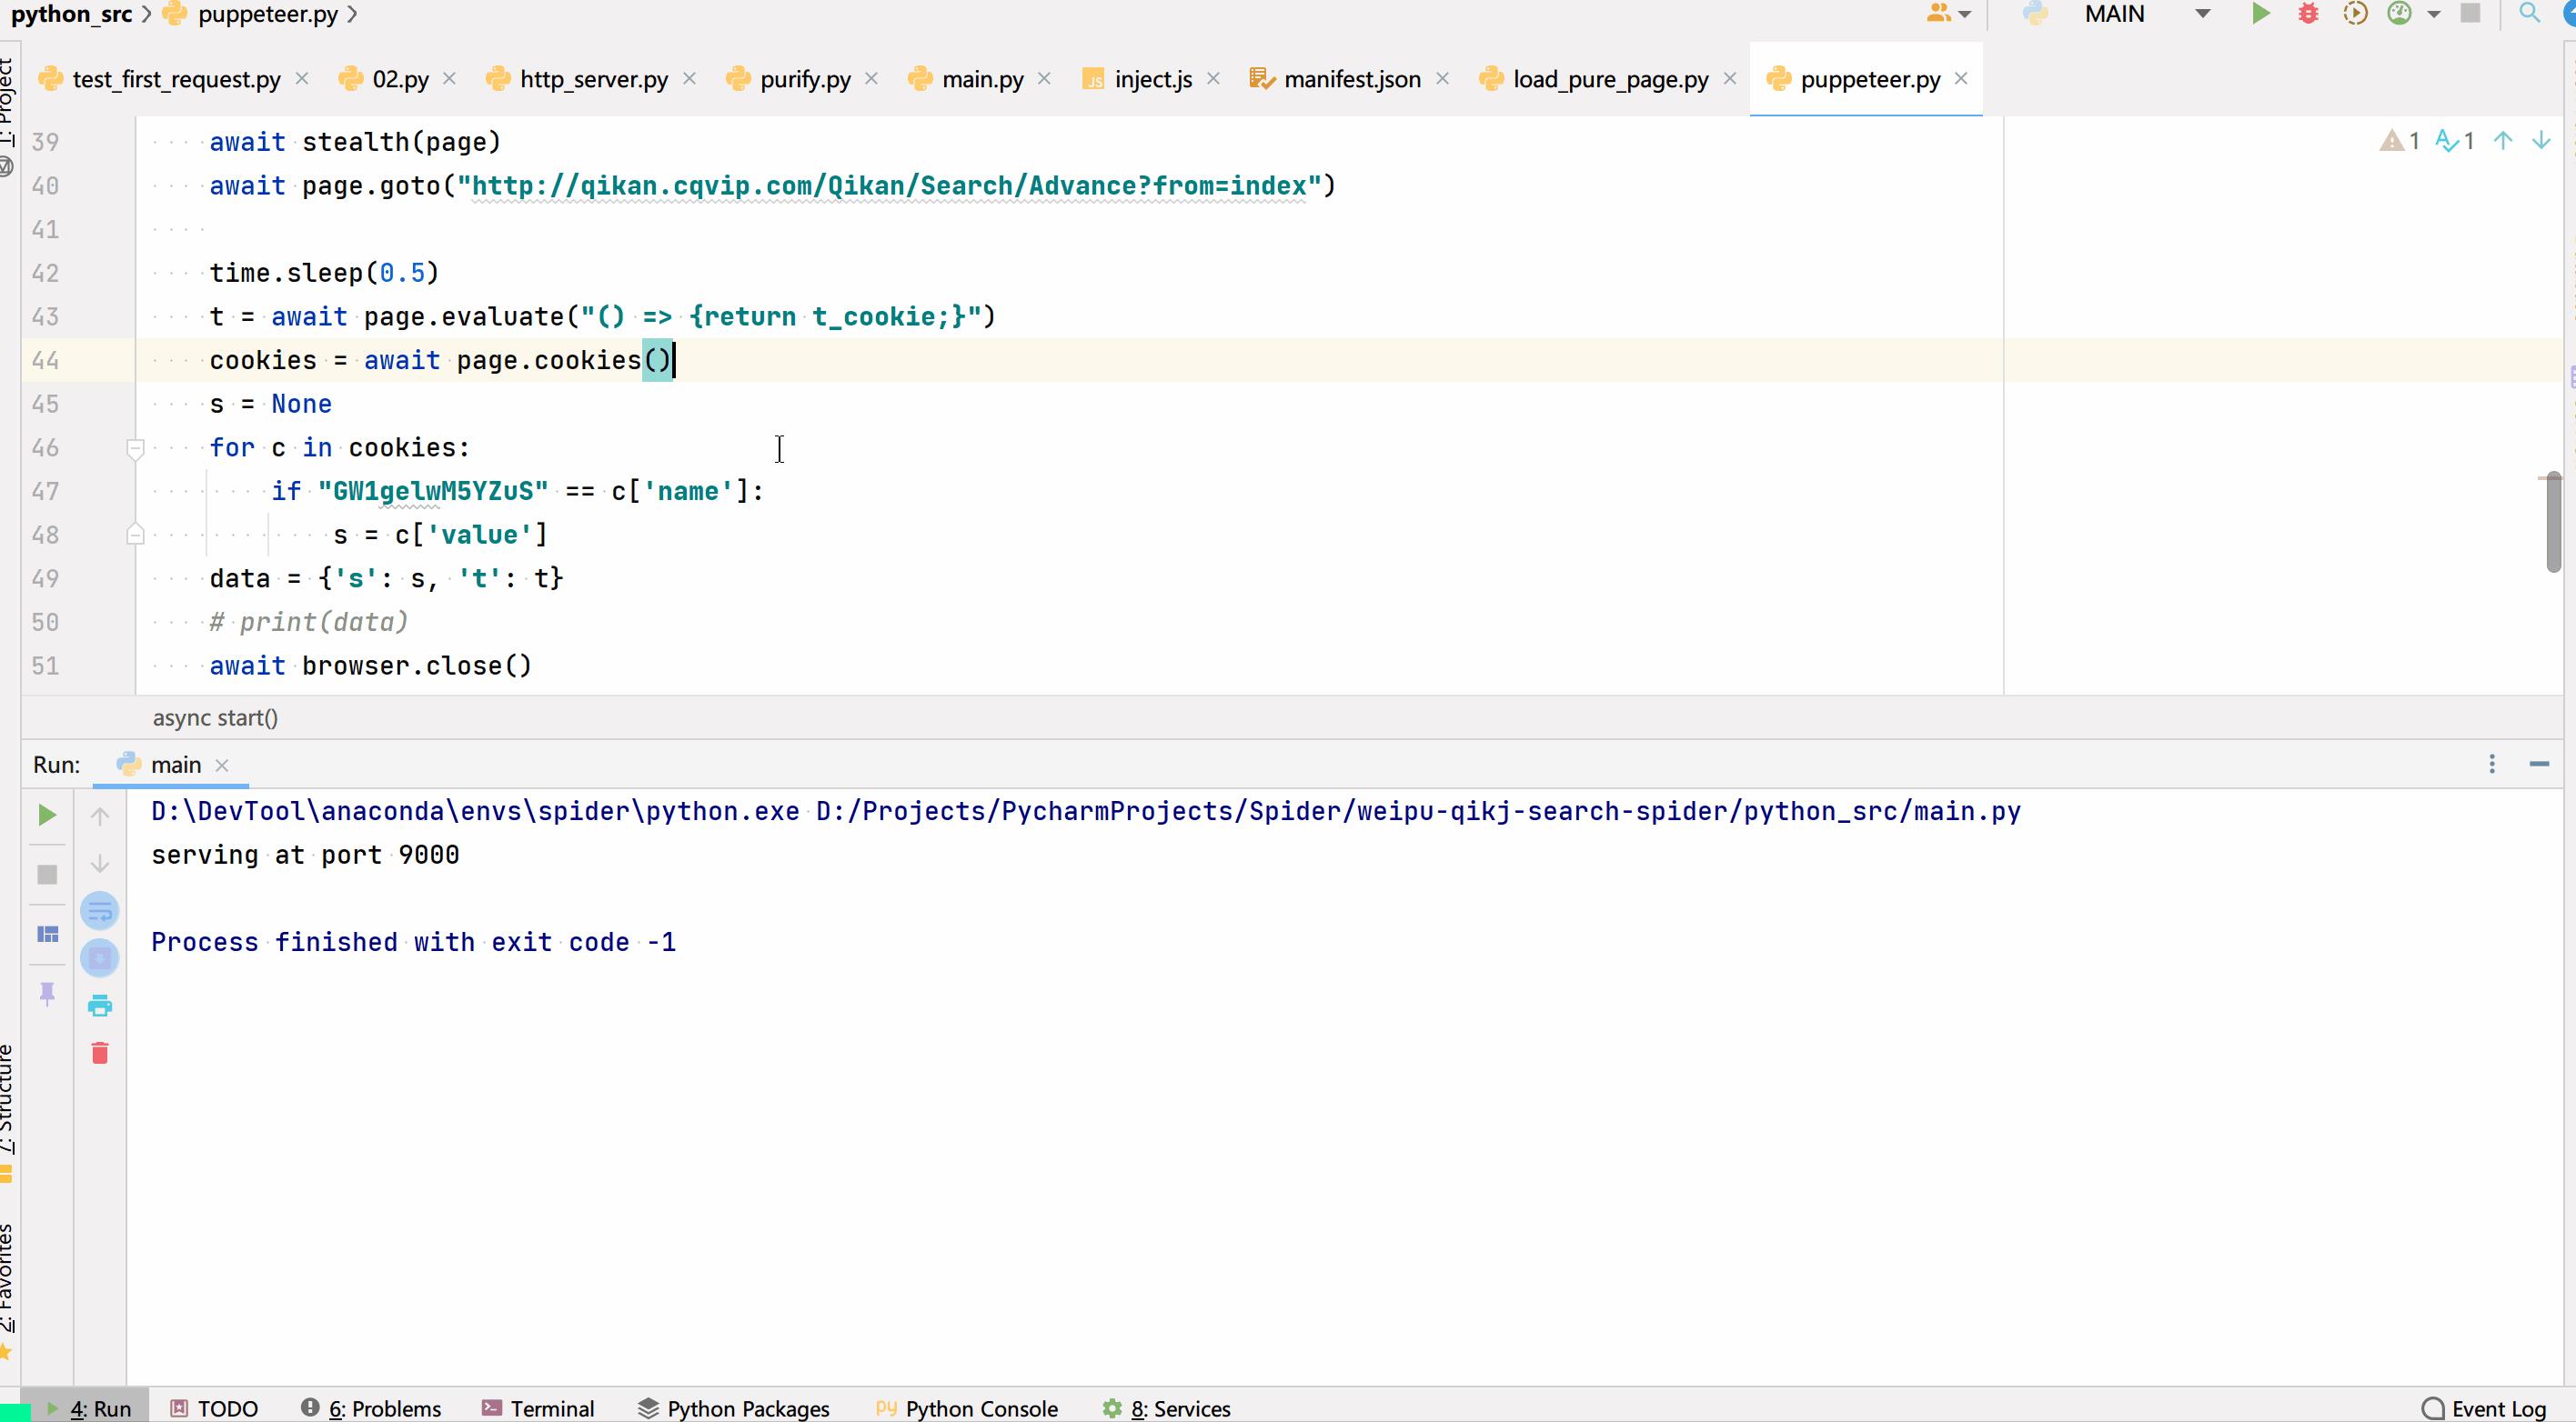Image resolution: width=2576 pixels, height=1422 pixels.
Task: Click on main.py tab
Action: click(x=982, y=79)
